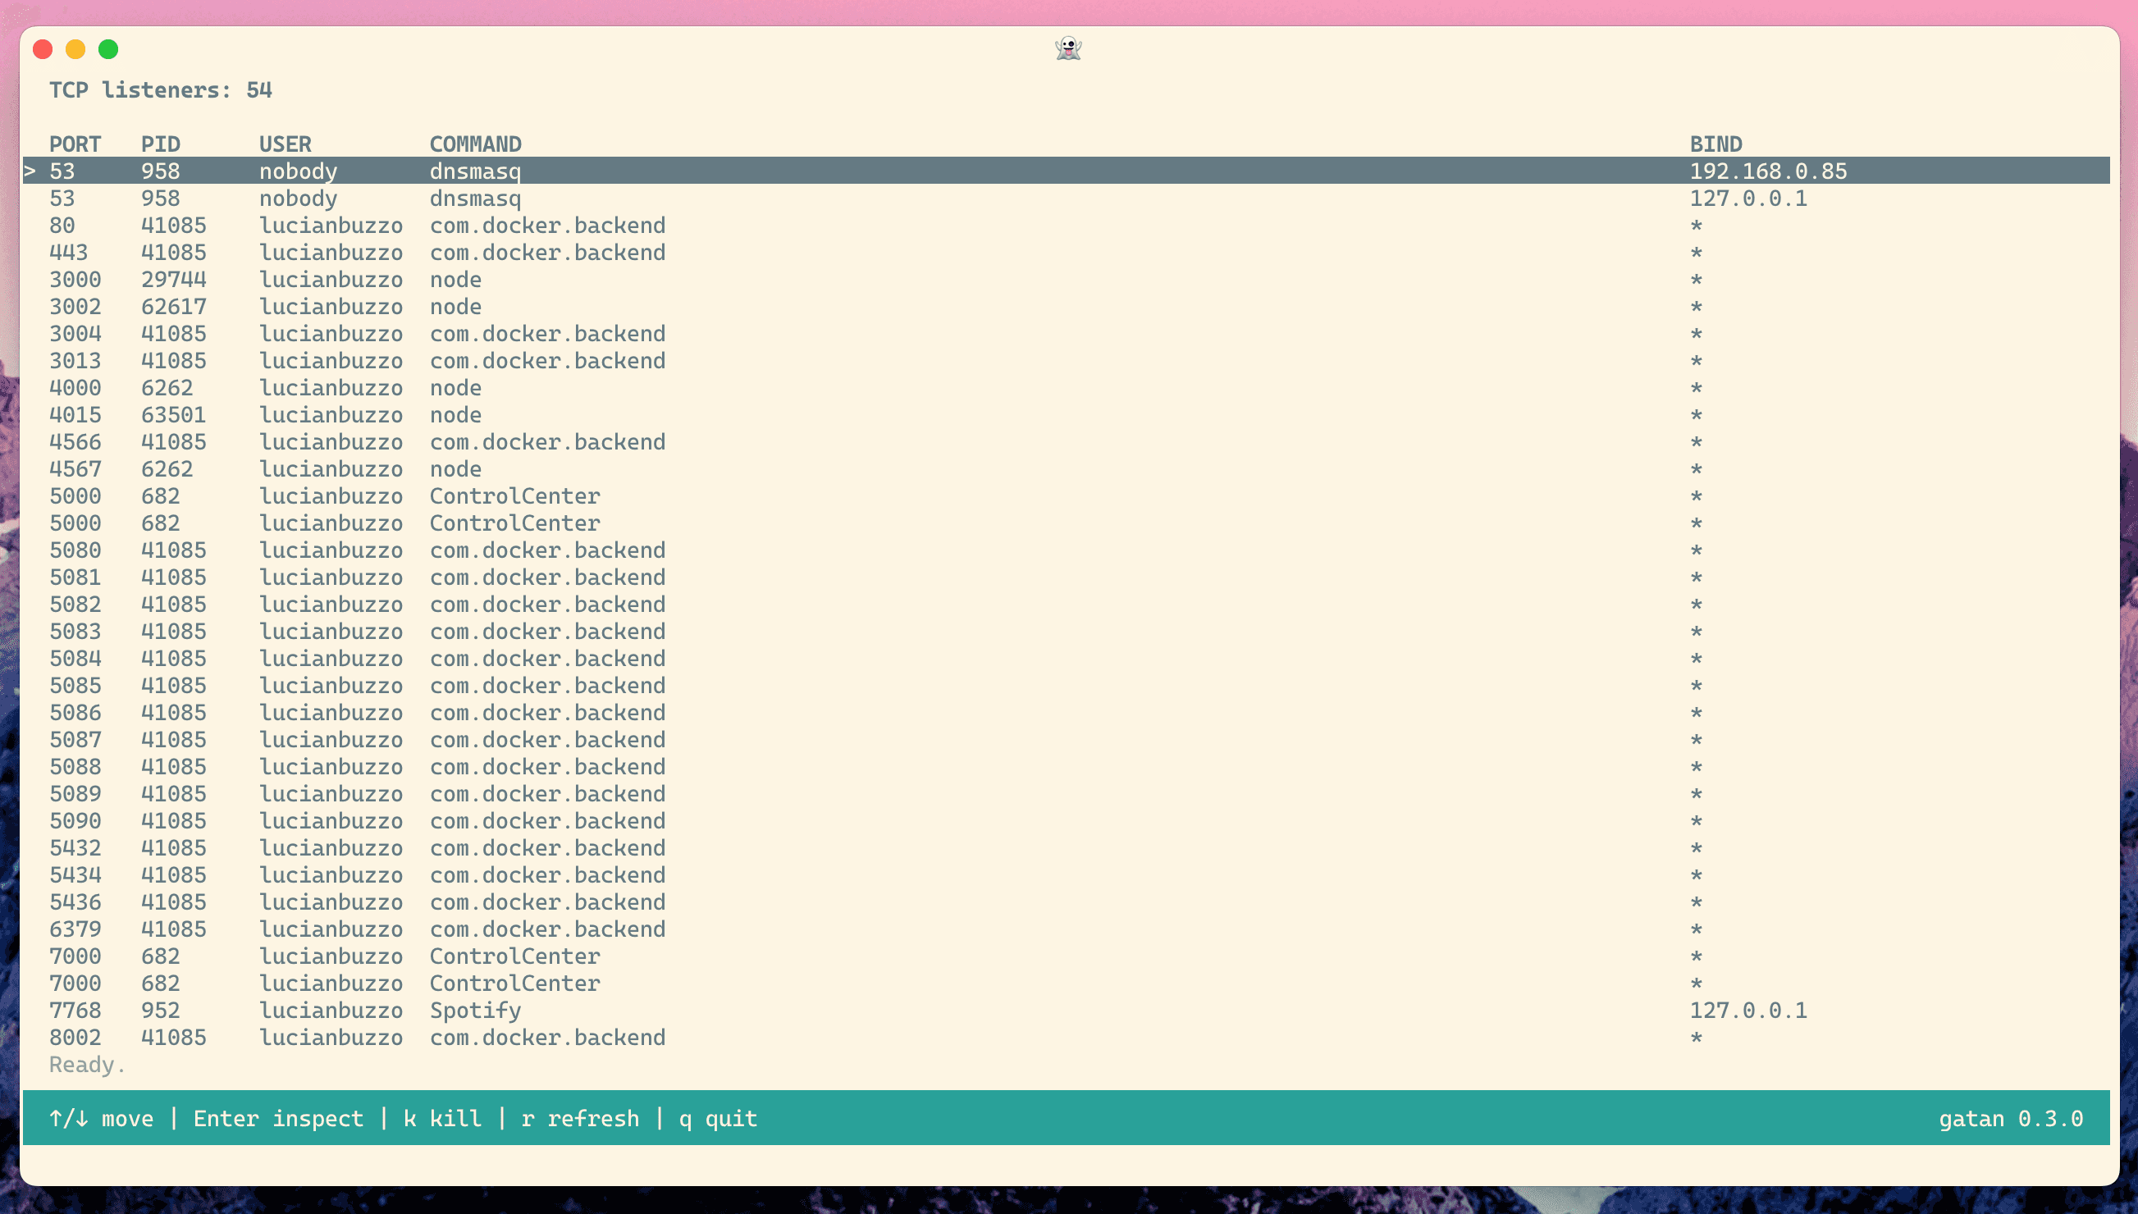
Task: Click the COMMAND column header
Action: [x=475, y=144]
